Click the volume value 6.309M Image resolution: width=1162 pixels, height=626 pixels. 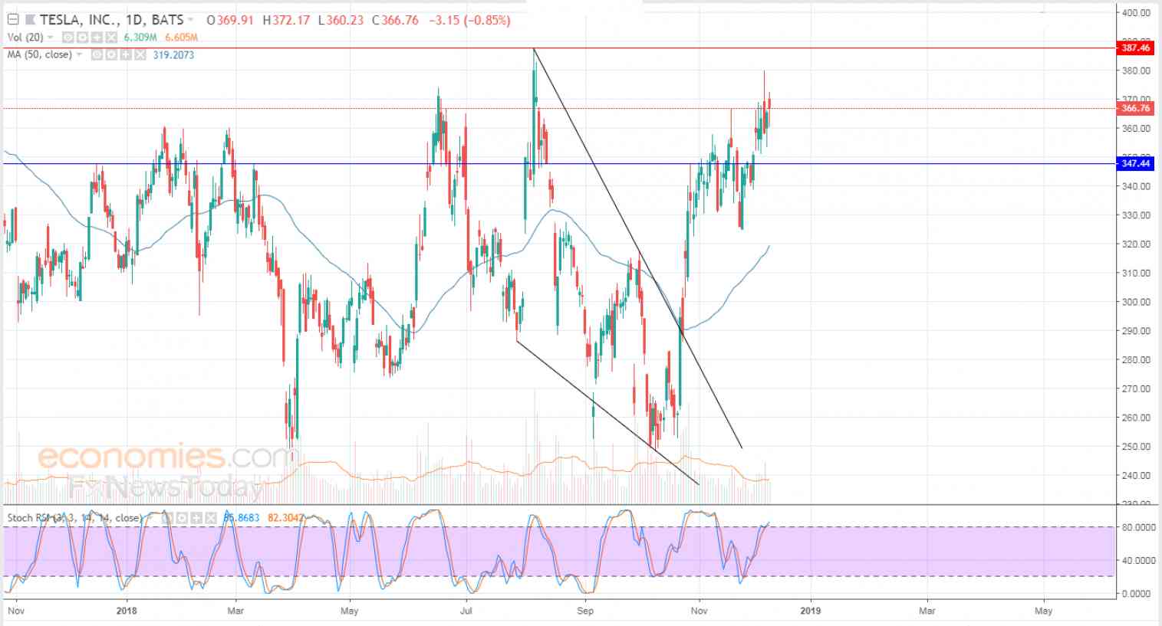click(x=140, y=38)
